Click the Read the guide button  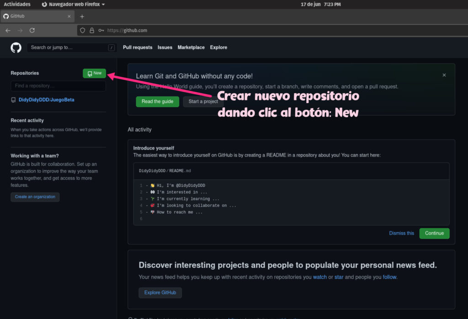pyautogui.click(x=157, y=101)
